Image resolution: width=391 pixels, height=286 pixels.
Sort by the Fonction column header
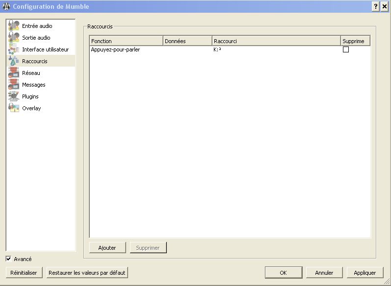click(x=126, y=41)
